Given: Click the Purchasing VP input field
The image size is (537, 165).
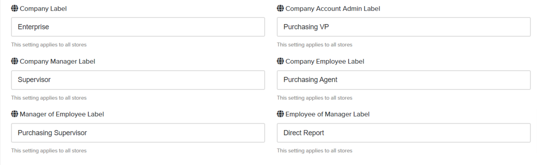Looking at the screenshot, I should click(x=404, y=27).
